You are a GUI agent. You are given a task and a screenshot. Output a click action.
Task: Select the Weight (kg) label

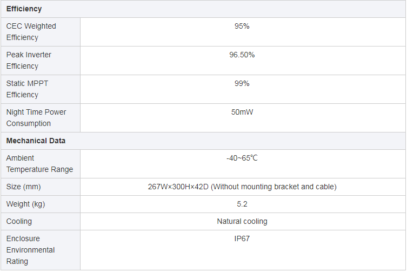(25, 204)
